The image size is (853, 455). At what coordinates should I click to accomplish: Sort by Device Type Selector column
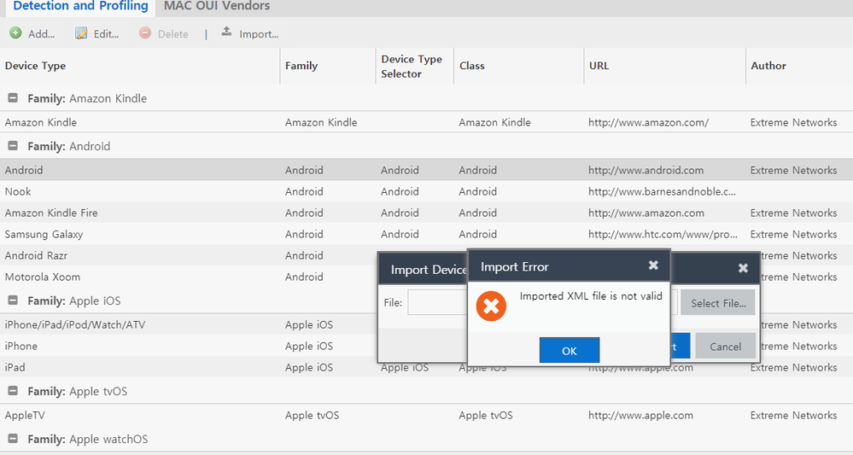[x=414, y=66]
